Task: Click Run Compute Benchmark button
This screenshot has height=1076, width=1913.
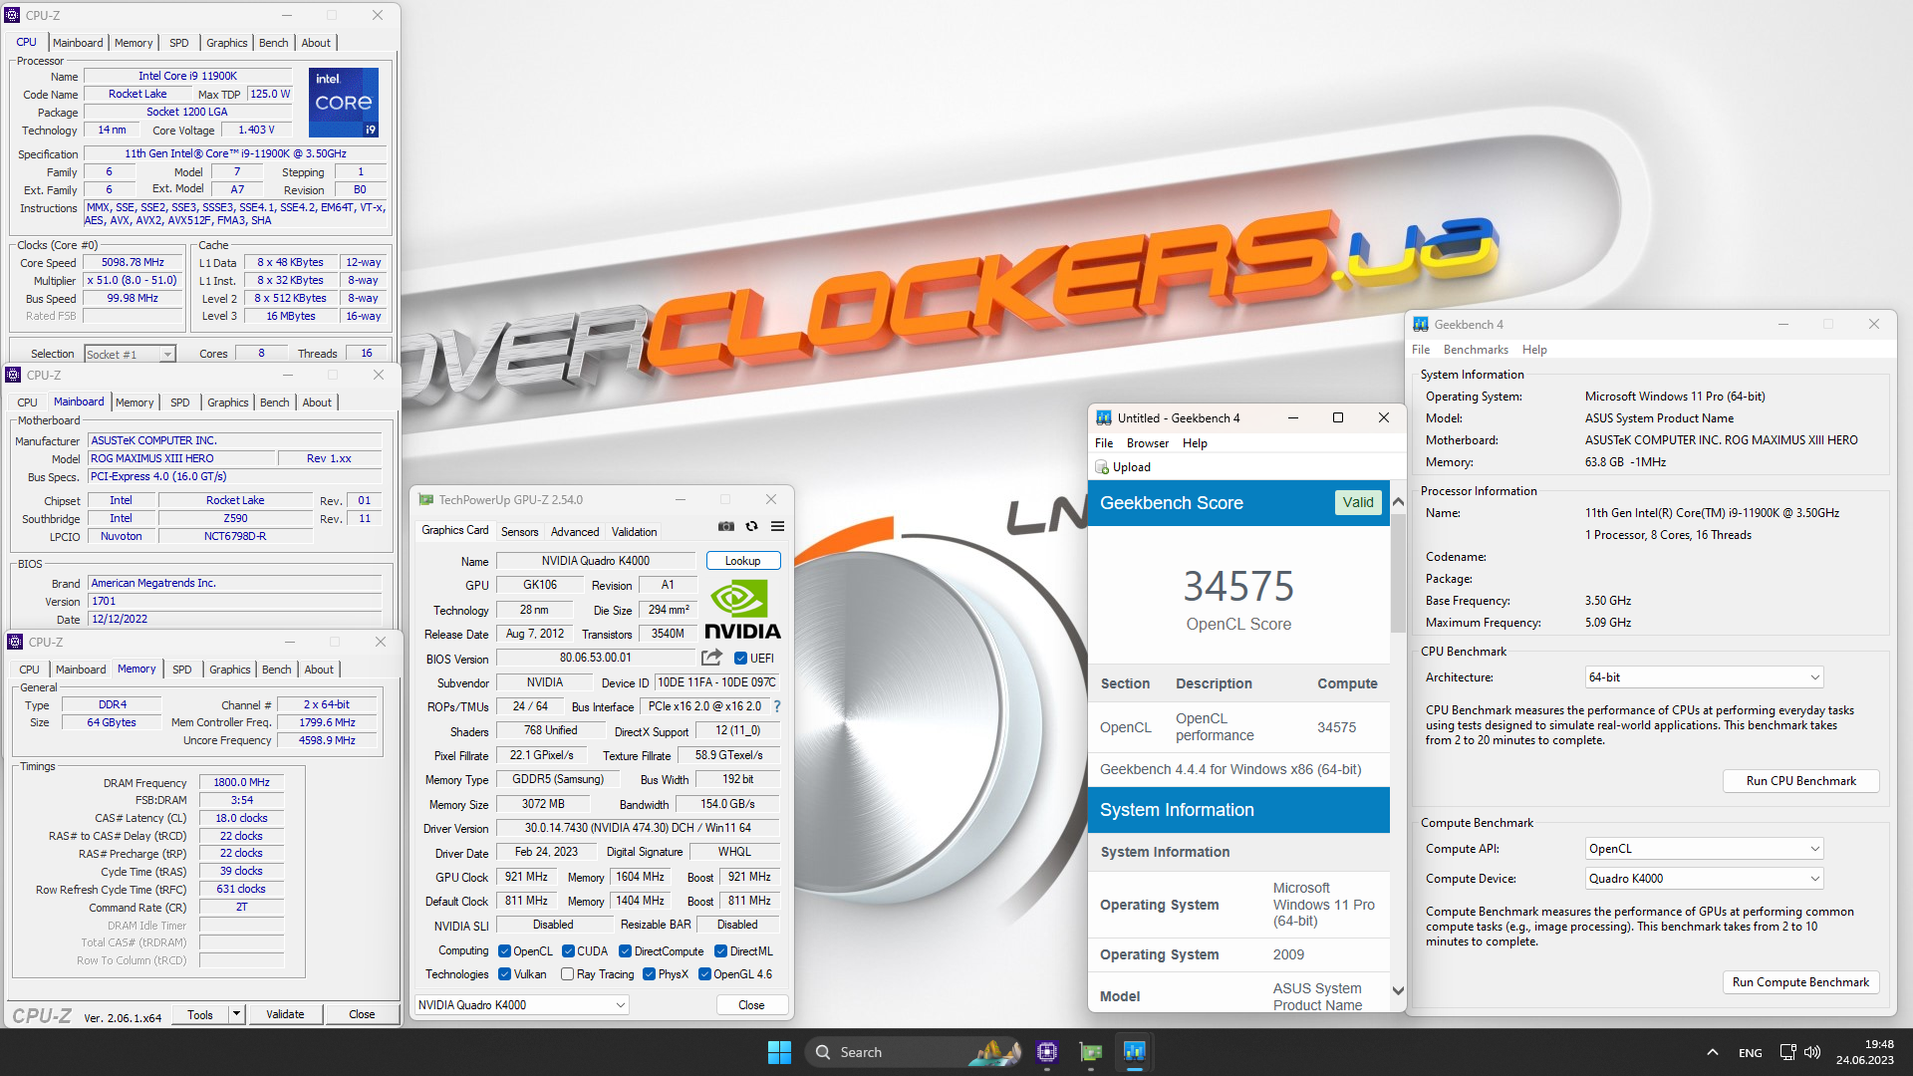Action: [x=1800, y=982]
